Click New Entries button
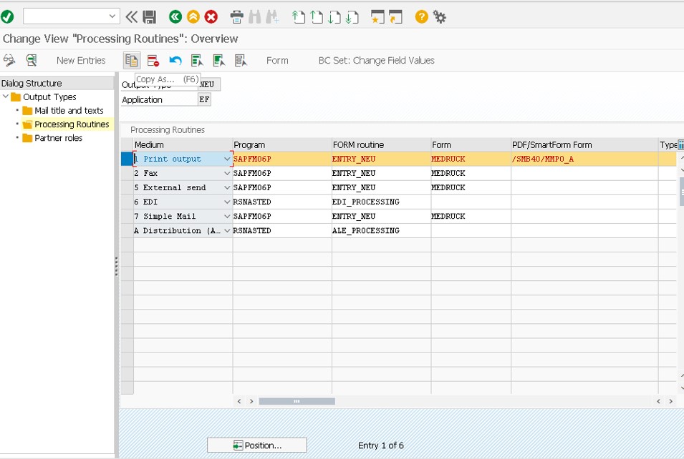Screen dimensions: 684x459 [81, 60]
